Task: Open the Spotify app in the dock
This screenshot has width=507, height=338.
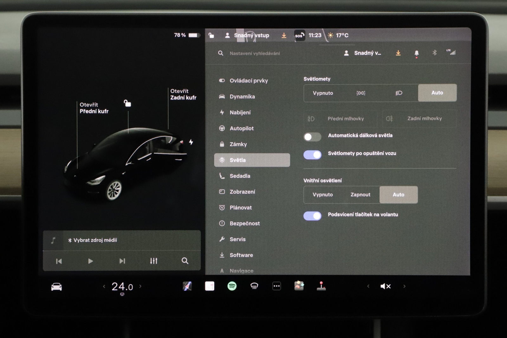Action: 232,286
